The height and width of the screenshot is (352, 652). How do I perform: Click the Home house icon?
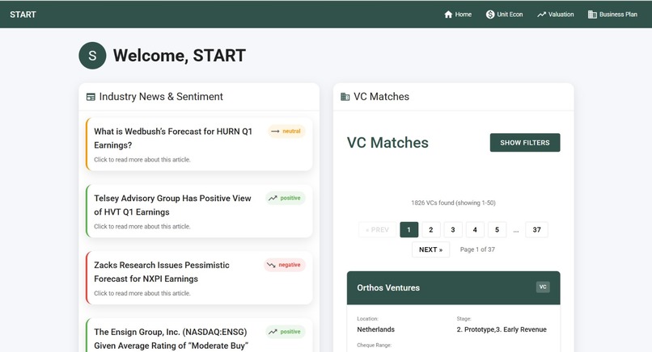coord(448,15)
